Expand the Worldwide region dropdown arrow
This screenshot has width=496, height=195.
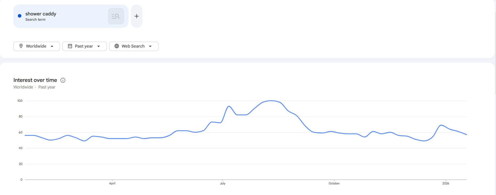click(x=52, y=46)
